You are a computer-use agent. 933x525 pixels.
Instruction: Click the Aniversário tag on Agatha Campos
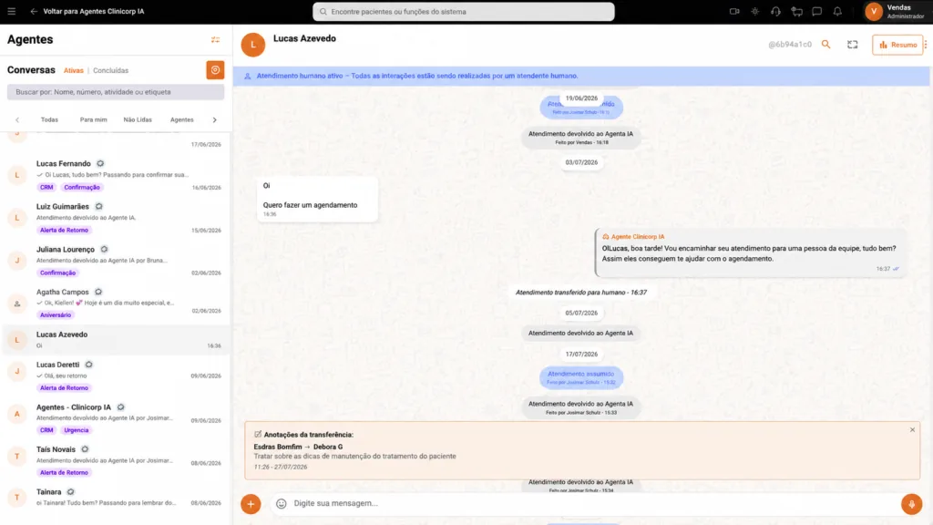pyautogui.click(x=56, y=314)
